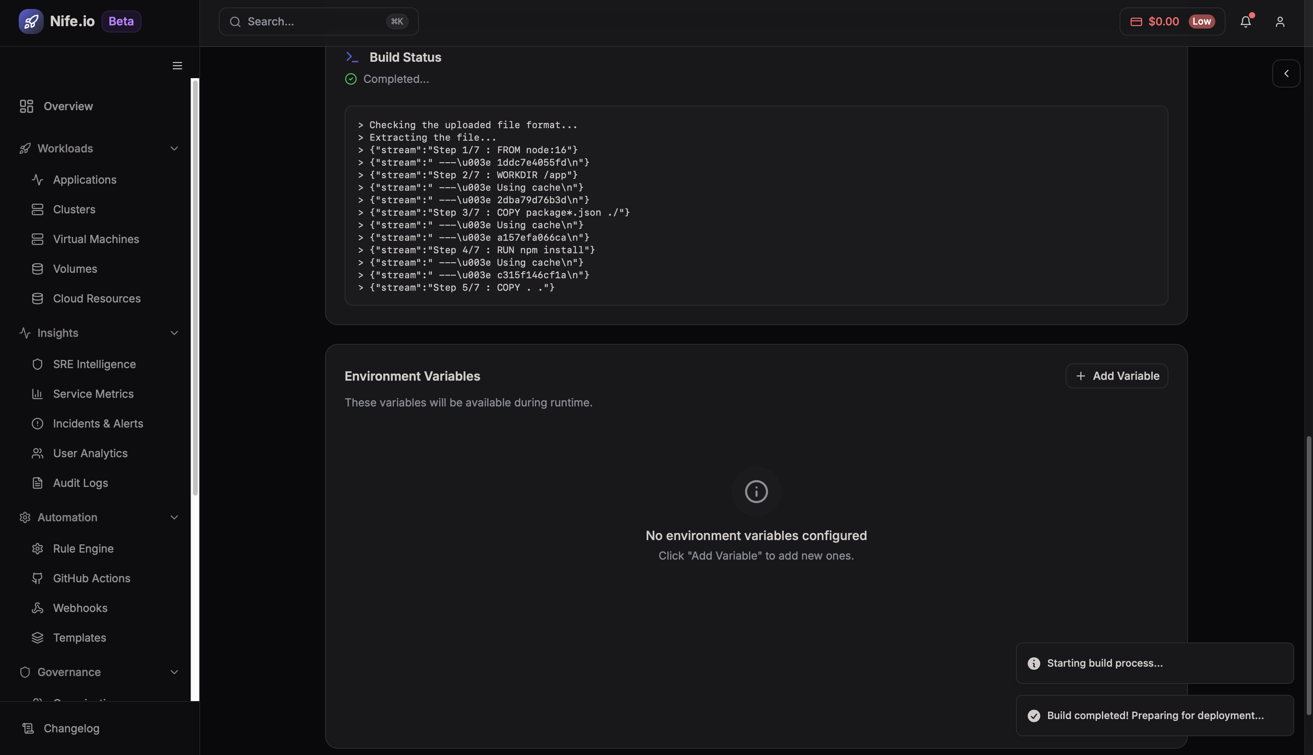This screenshot has height=755, width=1313.
Task: Toggle the Low balance badge
Action: click(x=1202, y=21)
